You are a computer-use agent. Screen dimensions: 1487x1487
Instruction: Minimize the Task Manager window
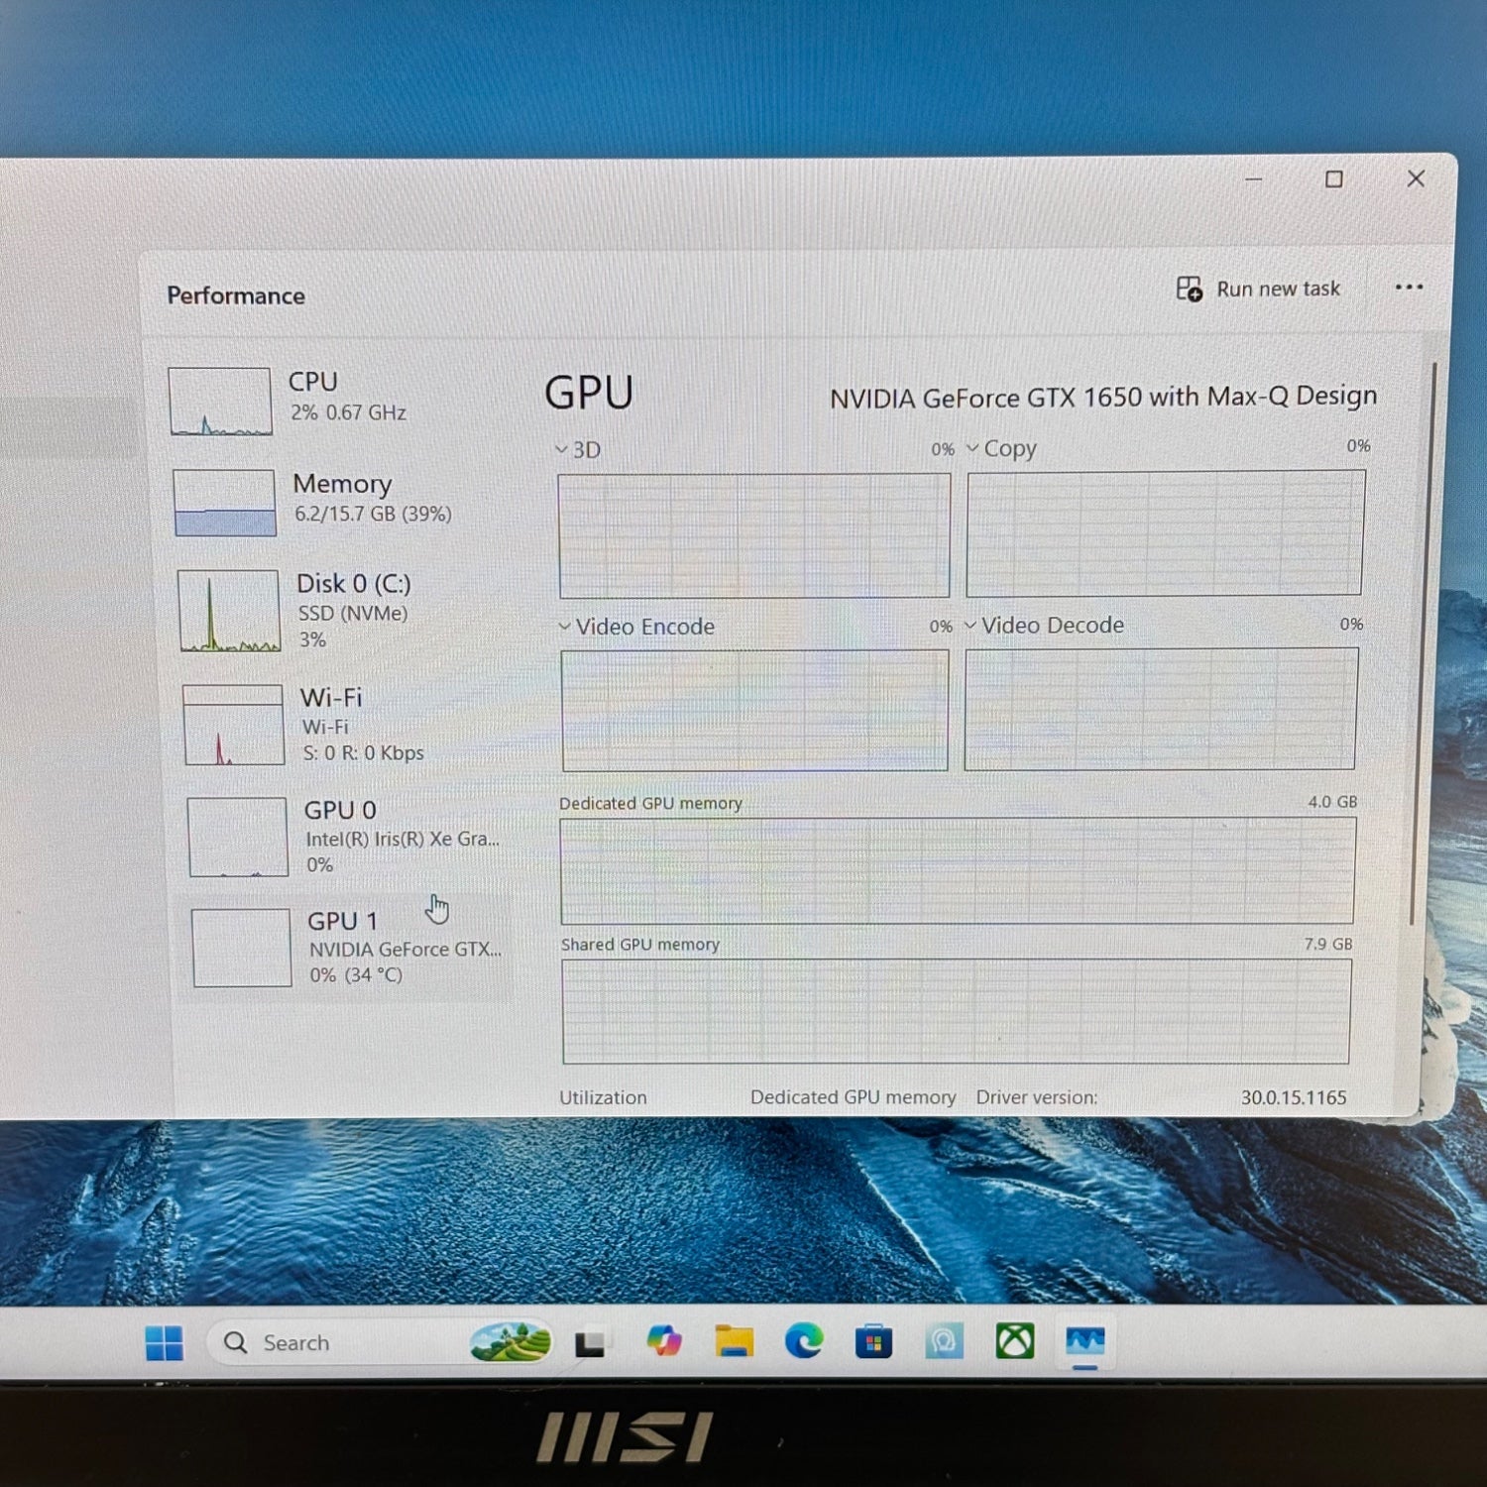pos(1254,179)
